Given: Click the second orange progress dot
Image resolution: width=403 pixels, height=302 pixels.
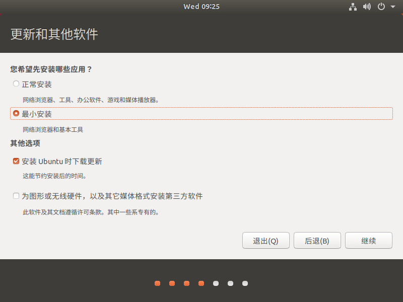Looking at the screenshot, I should point(172,283).
